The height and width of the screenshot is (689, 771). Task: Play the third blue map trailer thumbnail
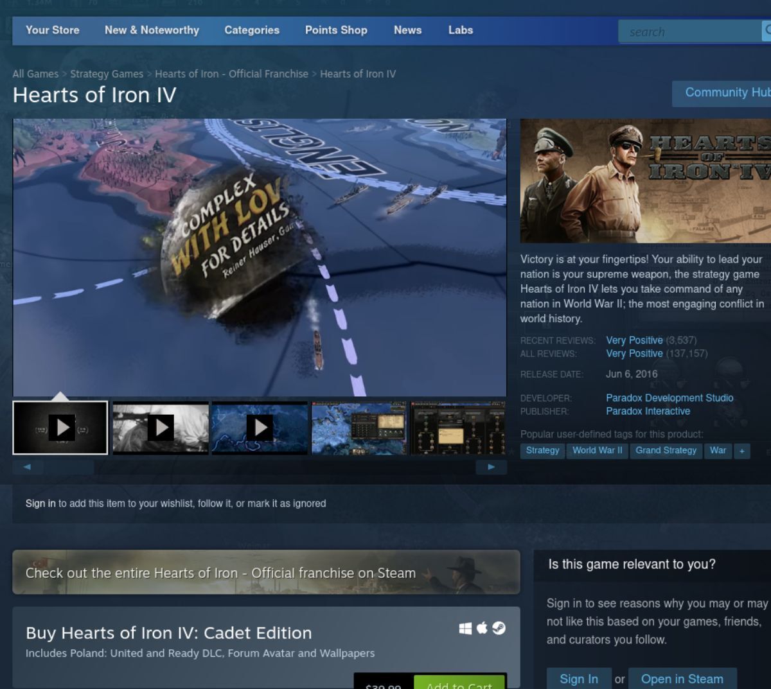[260, 428]
